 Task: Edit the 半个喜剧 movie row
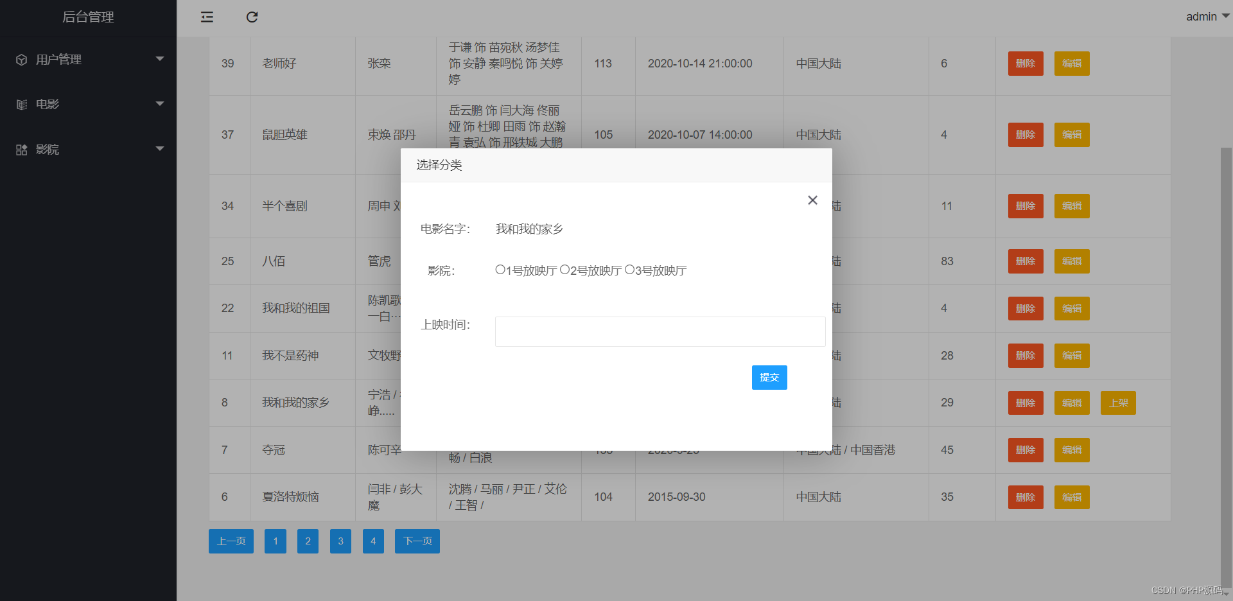click(x=1072, y=206)
